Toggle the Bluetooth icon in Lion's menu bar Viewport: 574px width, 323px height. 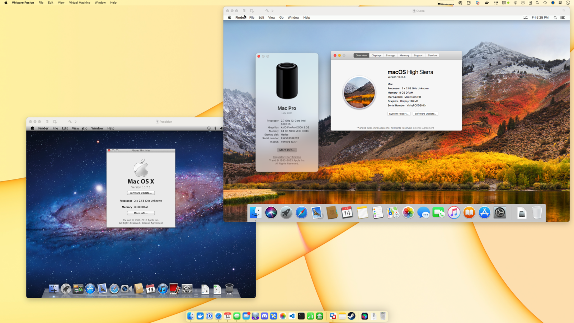click(x=216, y=128)
